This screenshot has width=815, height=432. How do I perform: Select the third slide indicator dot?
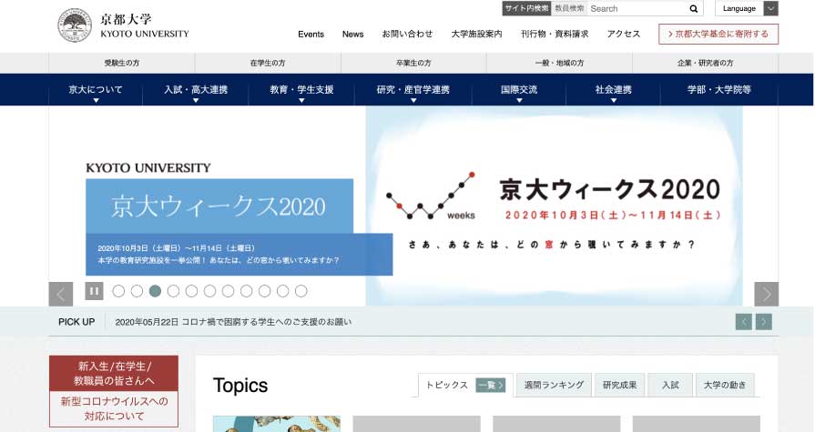click(x=155, y=291)
